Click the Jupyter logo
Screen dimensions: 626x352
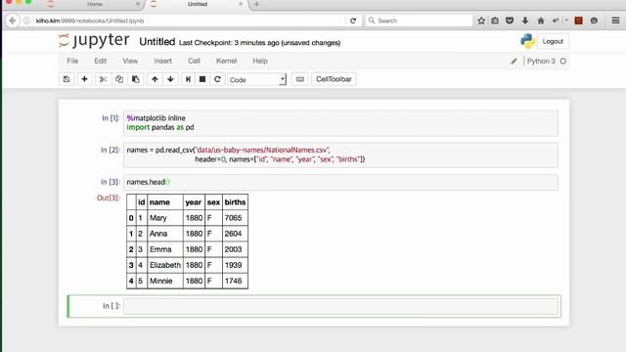pyautogui.click(x=94, y=40)
